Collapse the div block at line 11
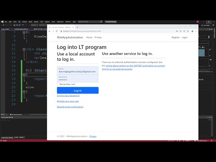Screen dimensions: 216x162 pos(24,49)
